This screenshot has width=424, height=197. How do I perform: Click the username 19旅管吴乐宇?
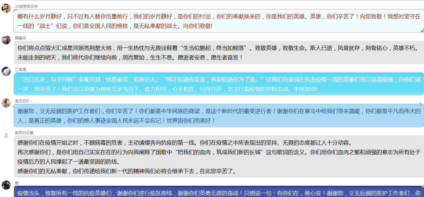pyautogui.click(x=27, y=6)
